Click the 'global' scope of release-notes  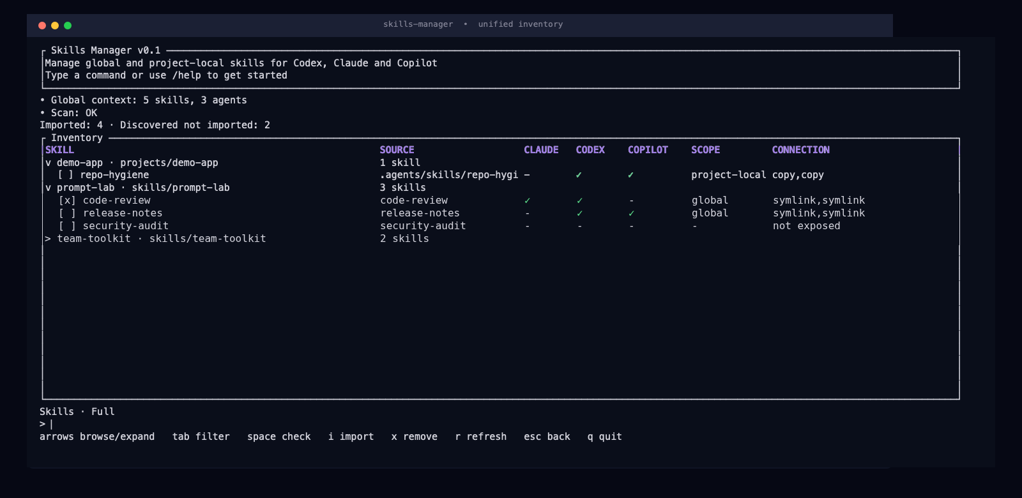[x=710, y=213]
